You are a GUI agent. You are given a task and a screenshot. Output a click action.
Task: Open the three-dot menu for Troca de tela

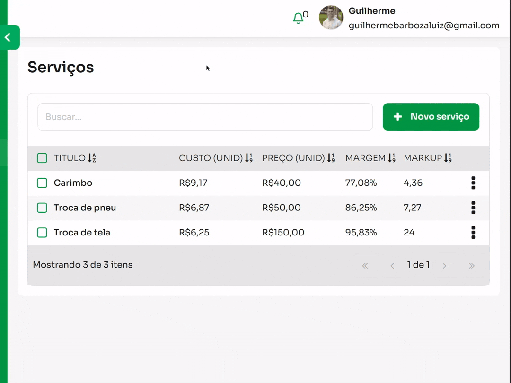[473, 233]
